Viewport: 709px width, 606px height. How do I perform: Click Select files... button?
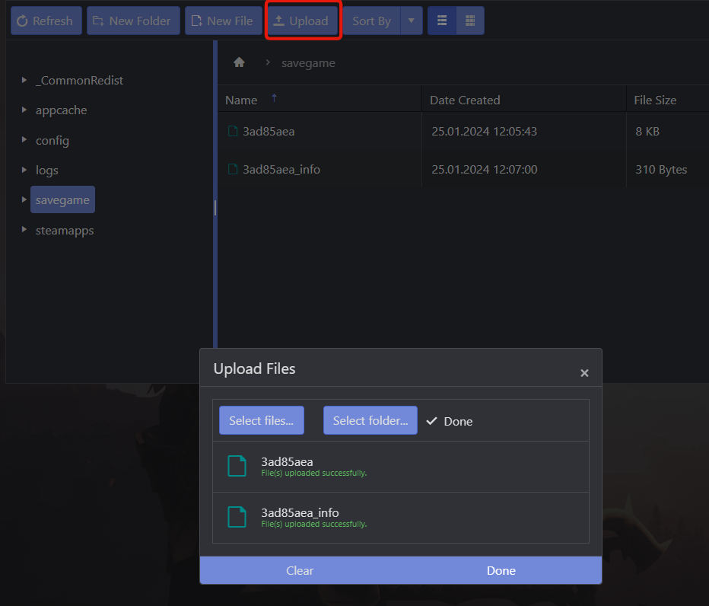(262, 420)
